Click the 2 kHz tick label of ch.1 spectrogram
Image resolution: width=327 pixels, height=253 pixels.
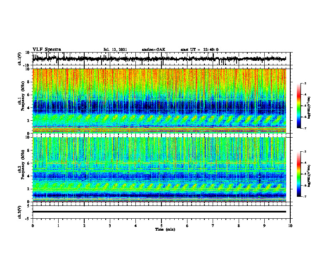point(28,121)
